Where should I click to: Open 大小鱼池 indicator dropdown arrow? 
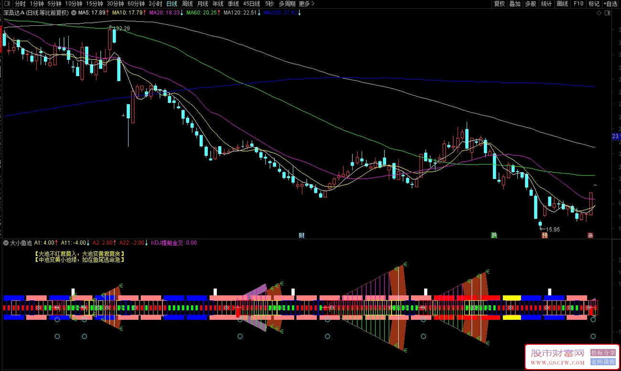(6, 243)
